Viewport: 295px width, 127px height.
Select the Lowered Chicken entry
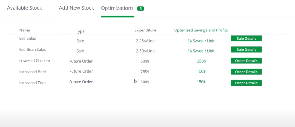(x=34, y=61)
